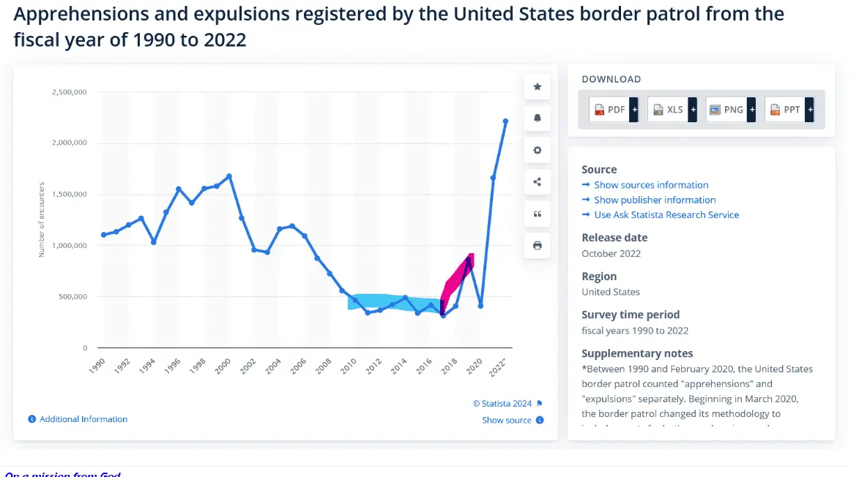The height and width of the screenshot is (477, 859).
Task: Click the Statista 2024 copyright flag
Action: 540,403
